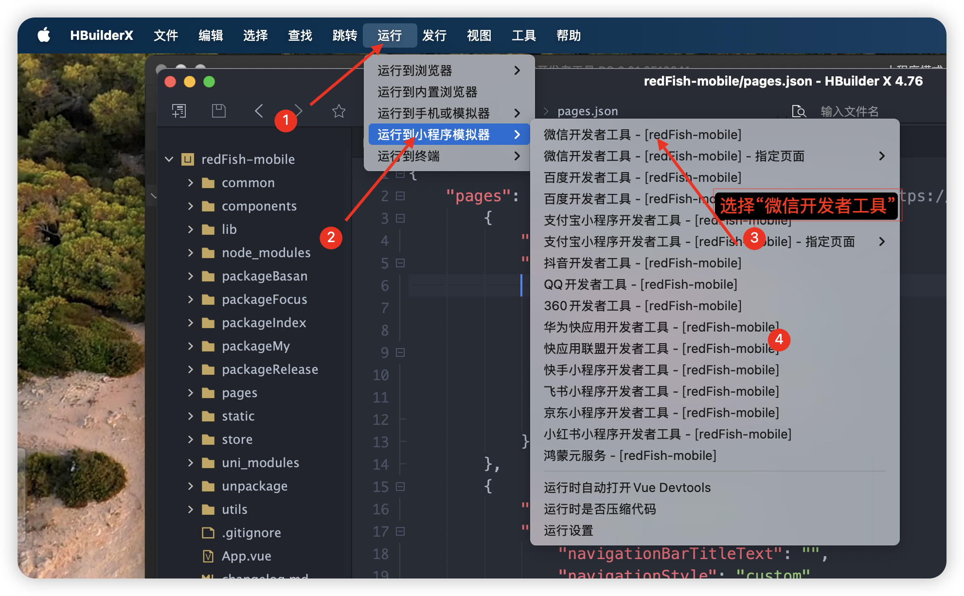
Task: Toggle 运行时自动打开 Vue Devtools
Action: point(626,487)
